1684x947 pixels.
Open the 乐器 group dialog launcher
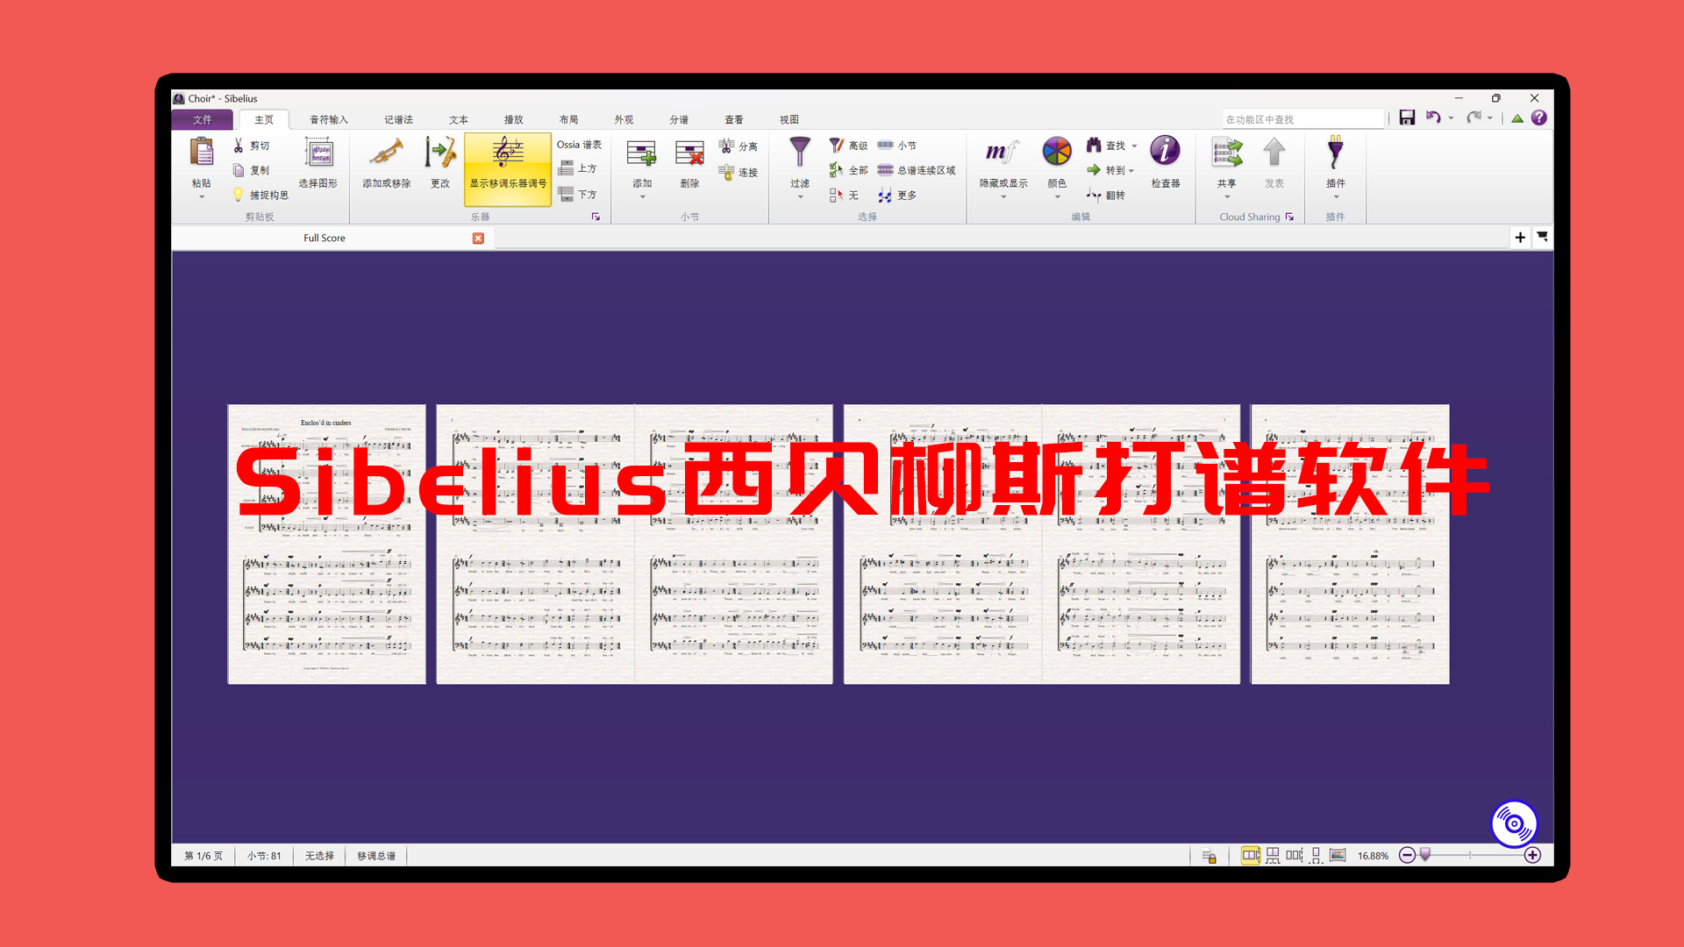[x=596, y=217]
